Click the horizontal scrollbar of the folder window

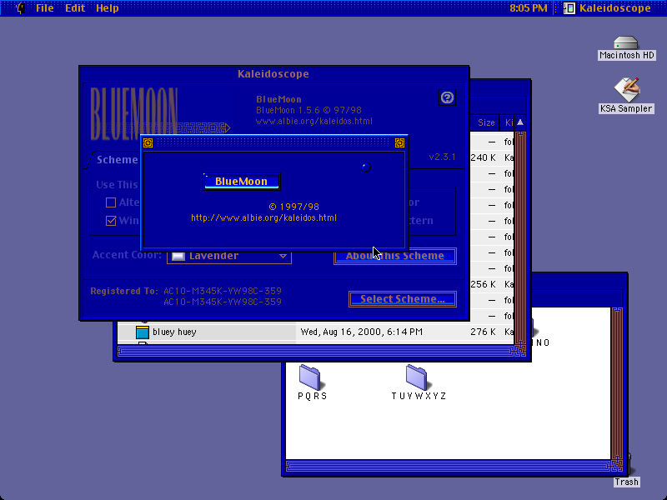tap(449, 467)
